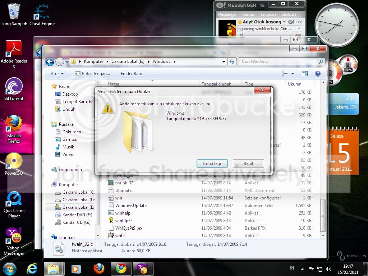
Task: Click the refresh icon beside address bar
Action: point(232,61)
